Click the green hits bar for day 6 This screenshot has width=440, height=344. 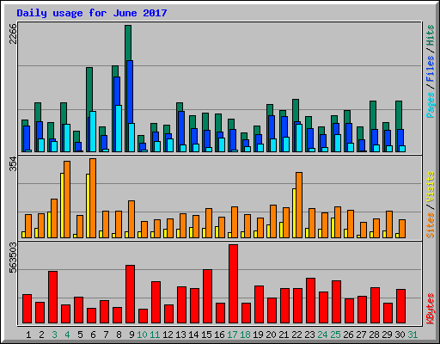[89, 89]
